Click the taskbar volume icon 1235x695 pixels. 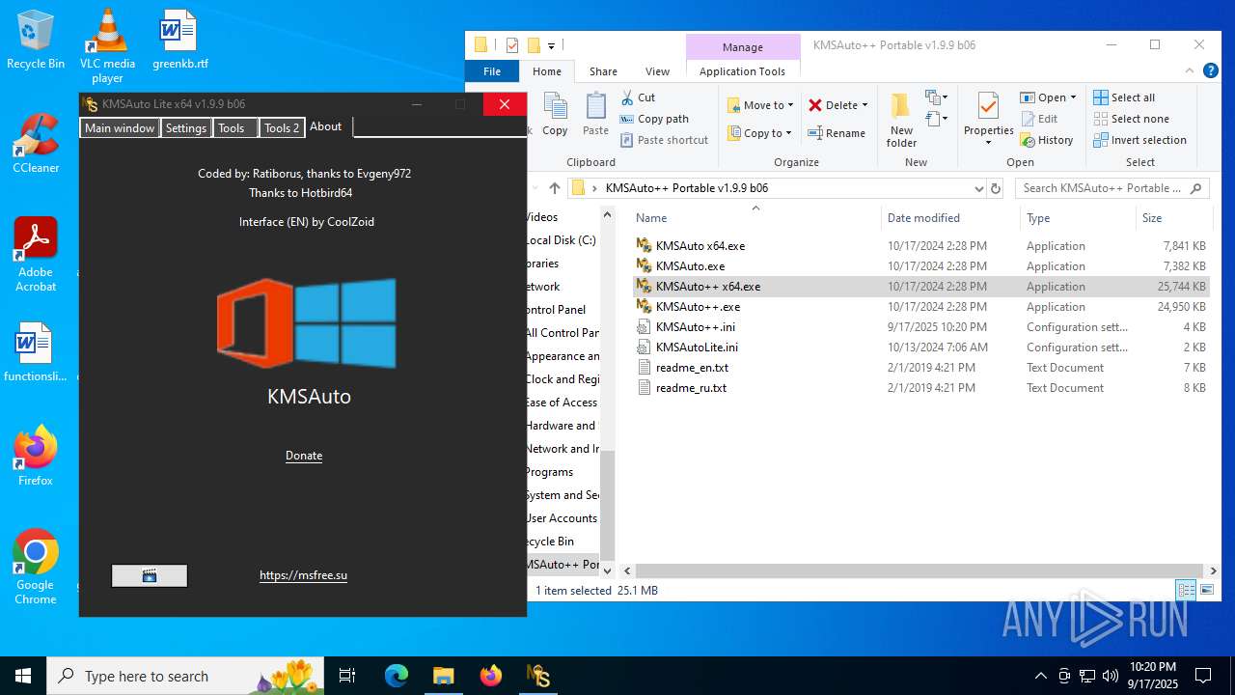point(1111,676)
